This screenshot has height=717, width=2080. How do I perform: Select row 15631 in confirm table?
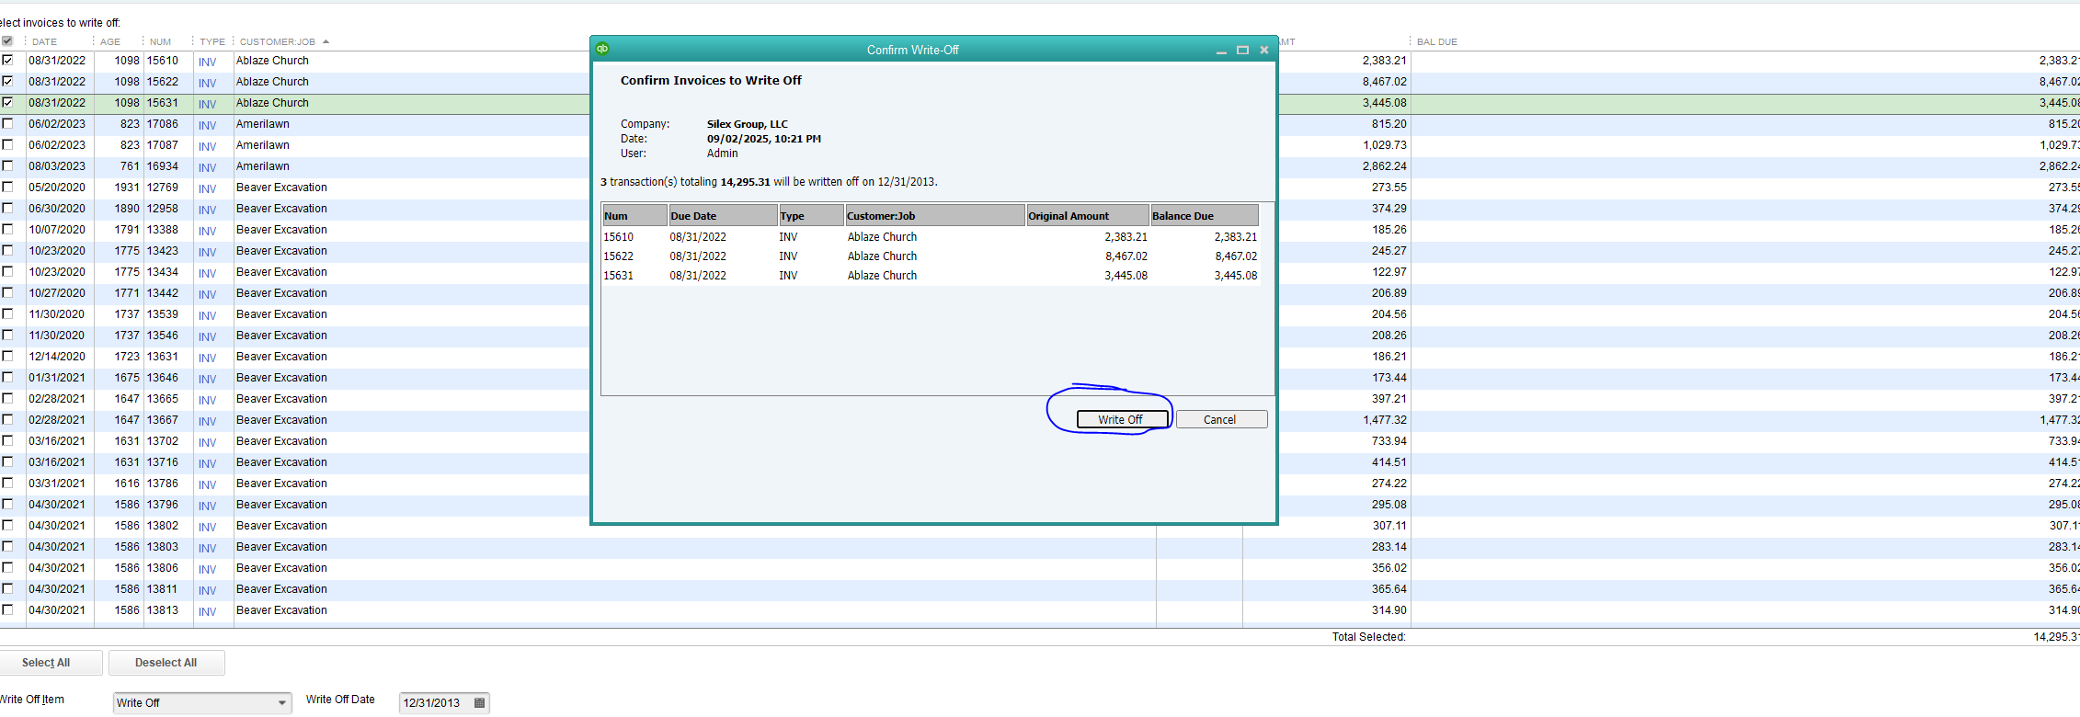coord(931,276)
